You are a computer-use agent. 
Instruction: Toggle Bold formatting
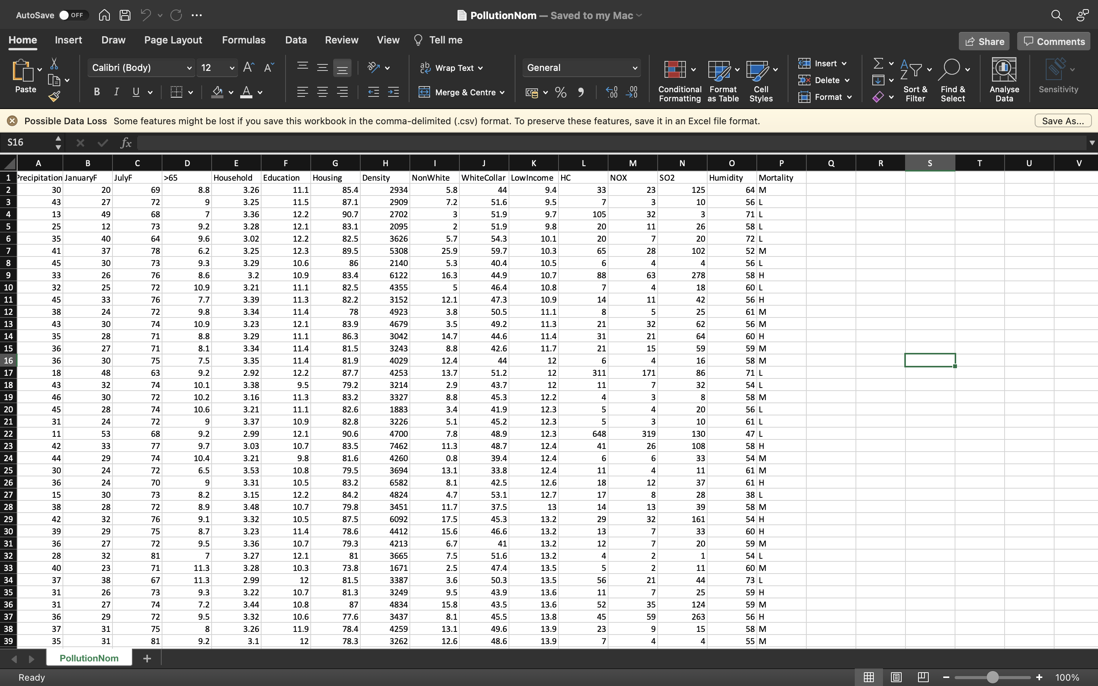[x=96, y=92]
